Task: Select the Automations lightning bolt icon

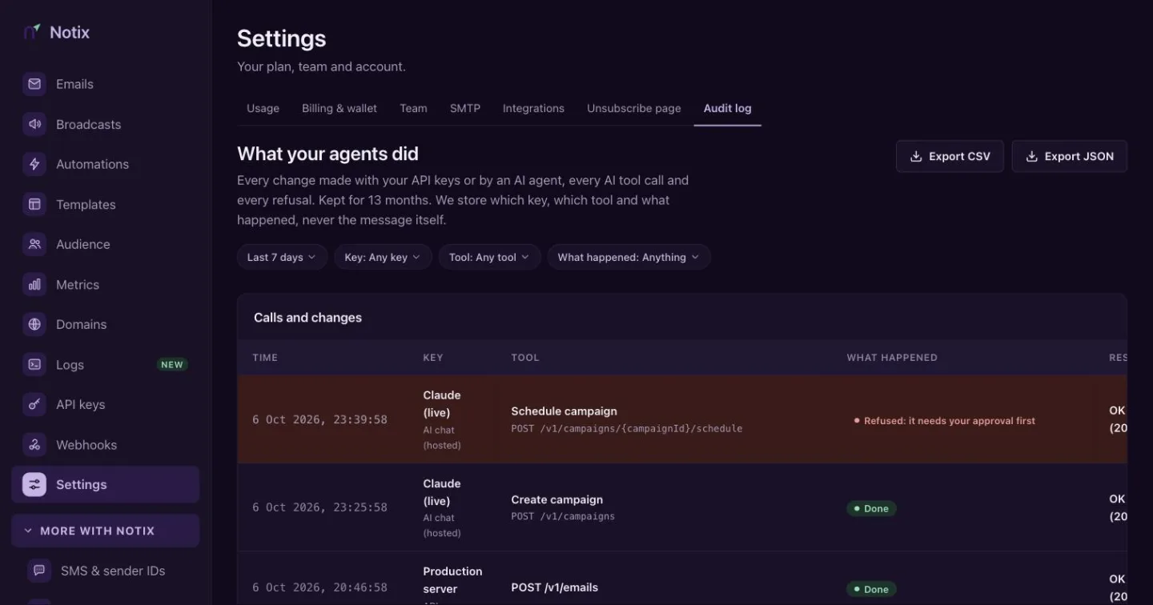Action: [34, 164]
